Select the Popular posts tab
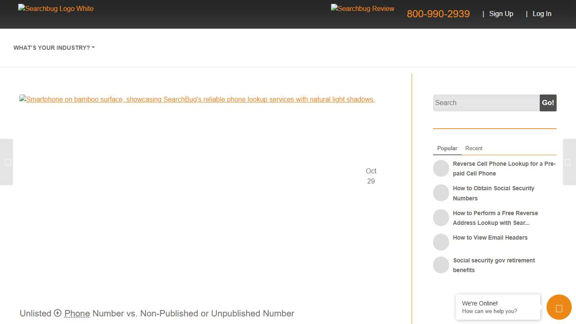Screen dimensions: 576x324 447,148
